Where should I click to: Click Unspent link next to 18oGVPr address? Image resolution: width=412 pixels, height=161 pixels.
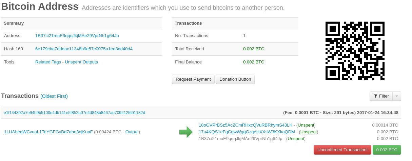click(x=306, y=125)
